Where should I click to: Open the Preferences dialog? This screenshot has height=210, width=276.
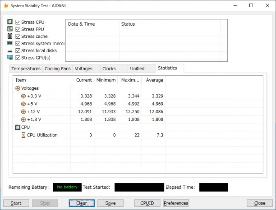176,203
